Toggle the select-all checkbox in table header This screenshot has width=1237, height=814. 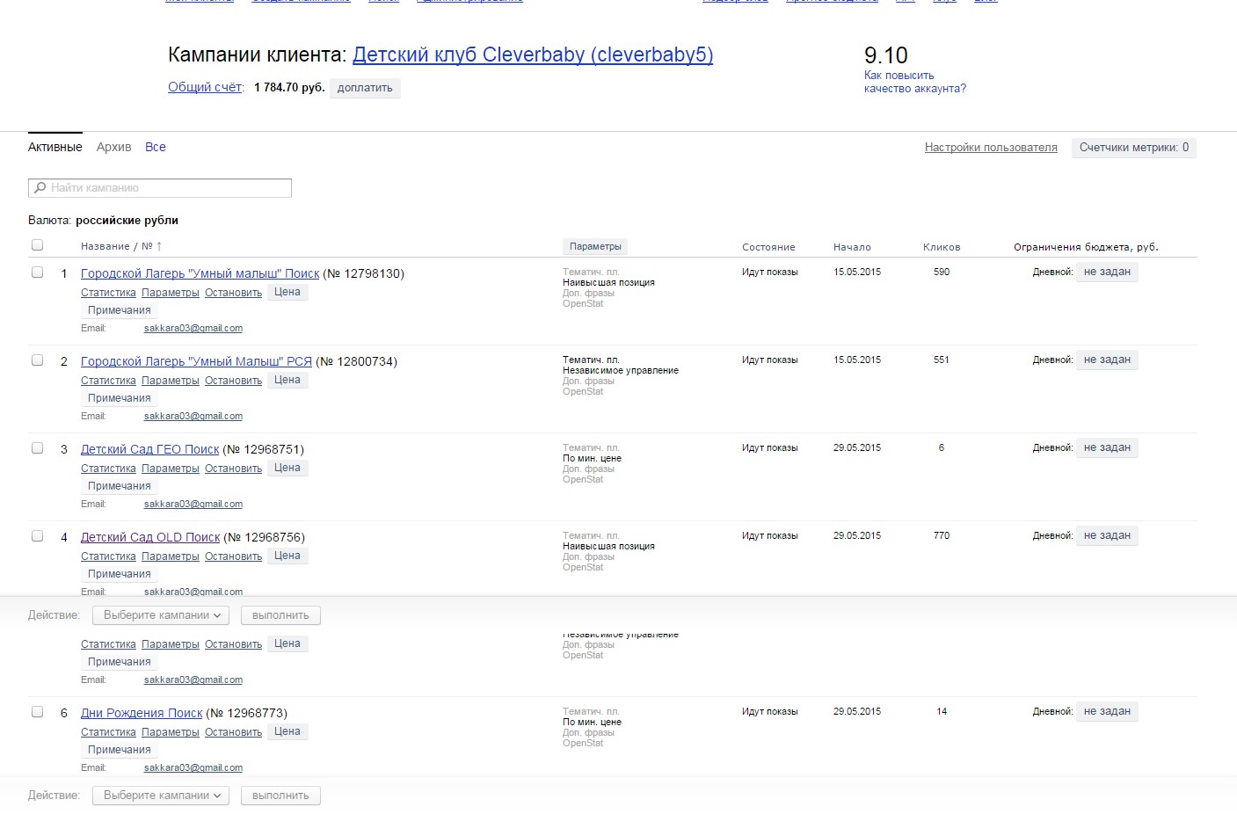tap(37, 245)
